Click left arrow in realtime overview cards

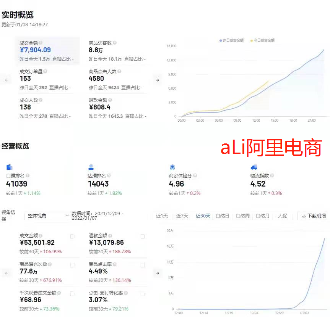click(7, 80)
